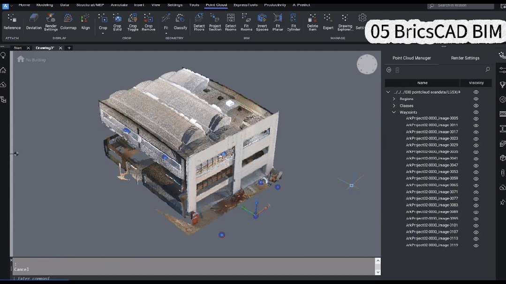
Task: Open the Deviation display tool
Action: (x=34, y=22)
